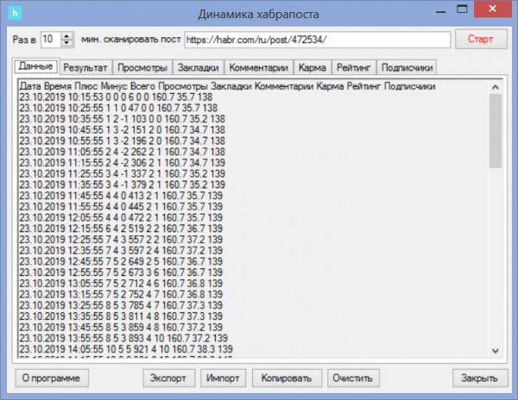Image resolution: width=518 pixels, height=400 pixels.
Task: Switch to the Карма tab
Action: point(313,66)
